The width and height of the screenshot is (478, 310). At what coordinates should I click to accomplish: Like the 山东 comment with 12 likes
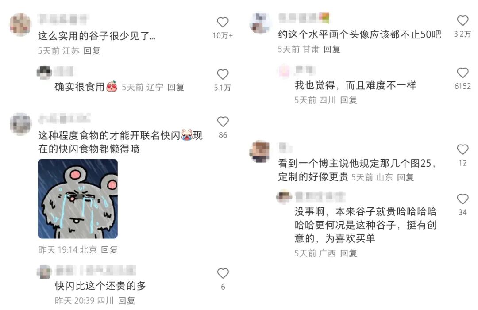[463, 149]
